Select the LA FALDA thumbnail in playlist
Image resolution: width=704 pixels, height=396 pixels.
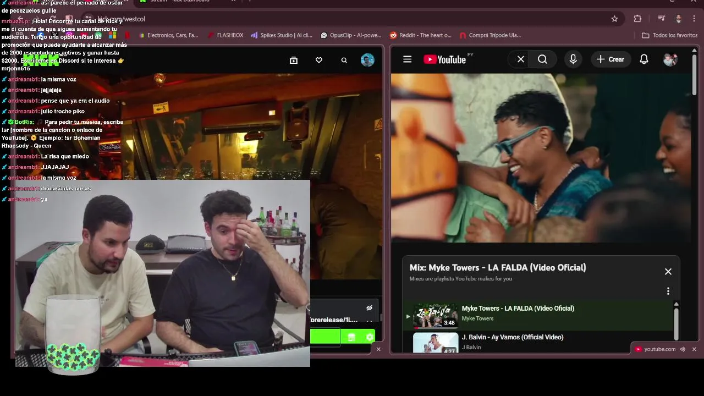click(435, 316)
